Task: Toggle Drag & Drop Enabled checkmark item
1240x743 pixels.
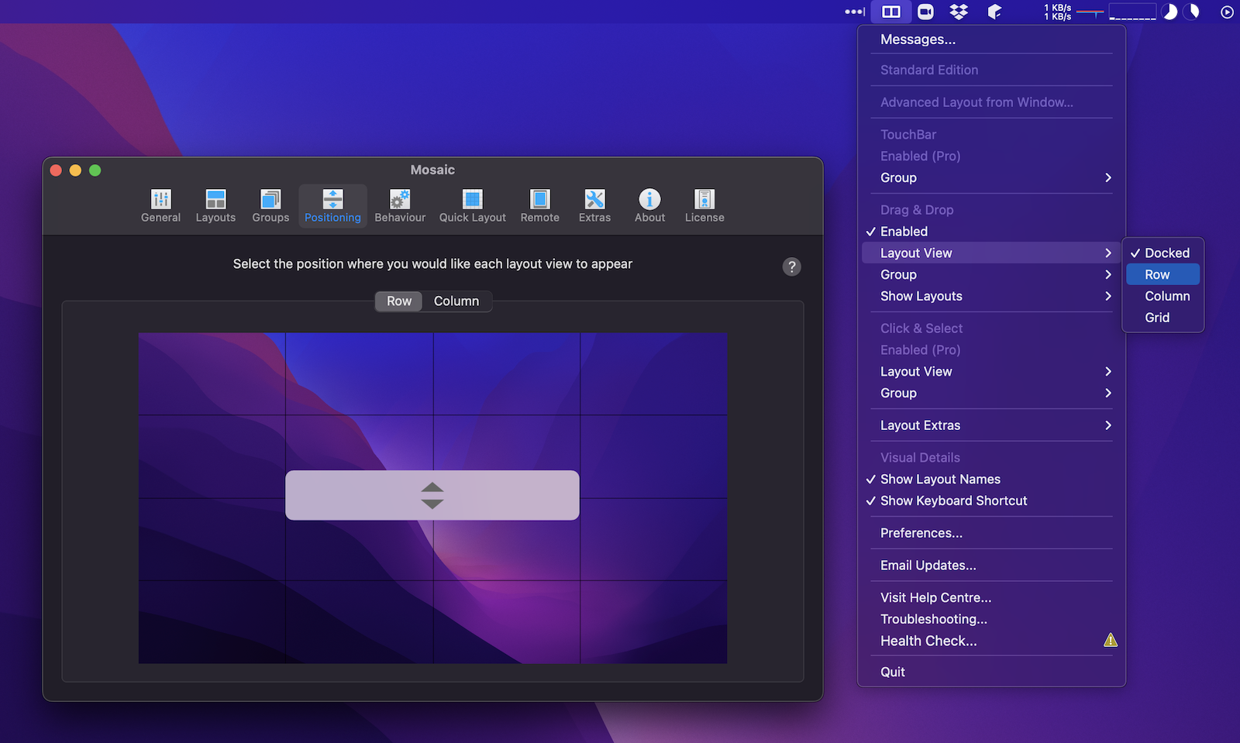Action: click(x=904, y=232)
